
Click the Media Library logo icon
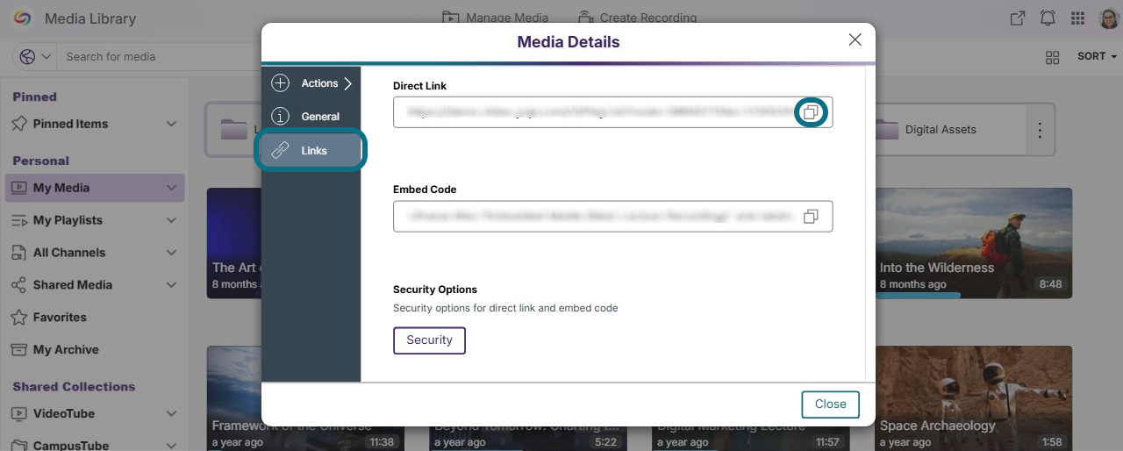(x=23, y=18)
